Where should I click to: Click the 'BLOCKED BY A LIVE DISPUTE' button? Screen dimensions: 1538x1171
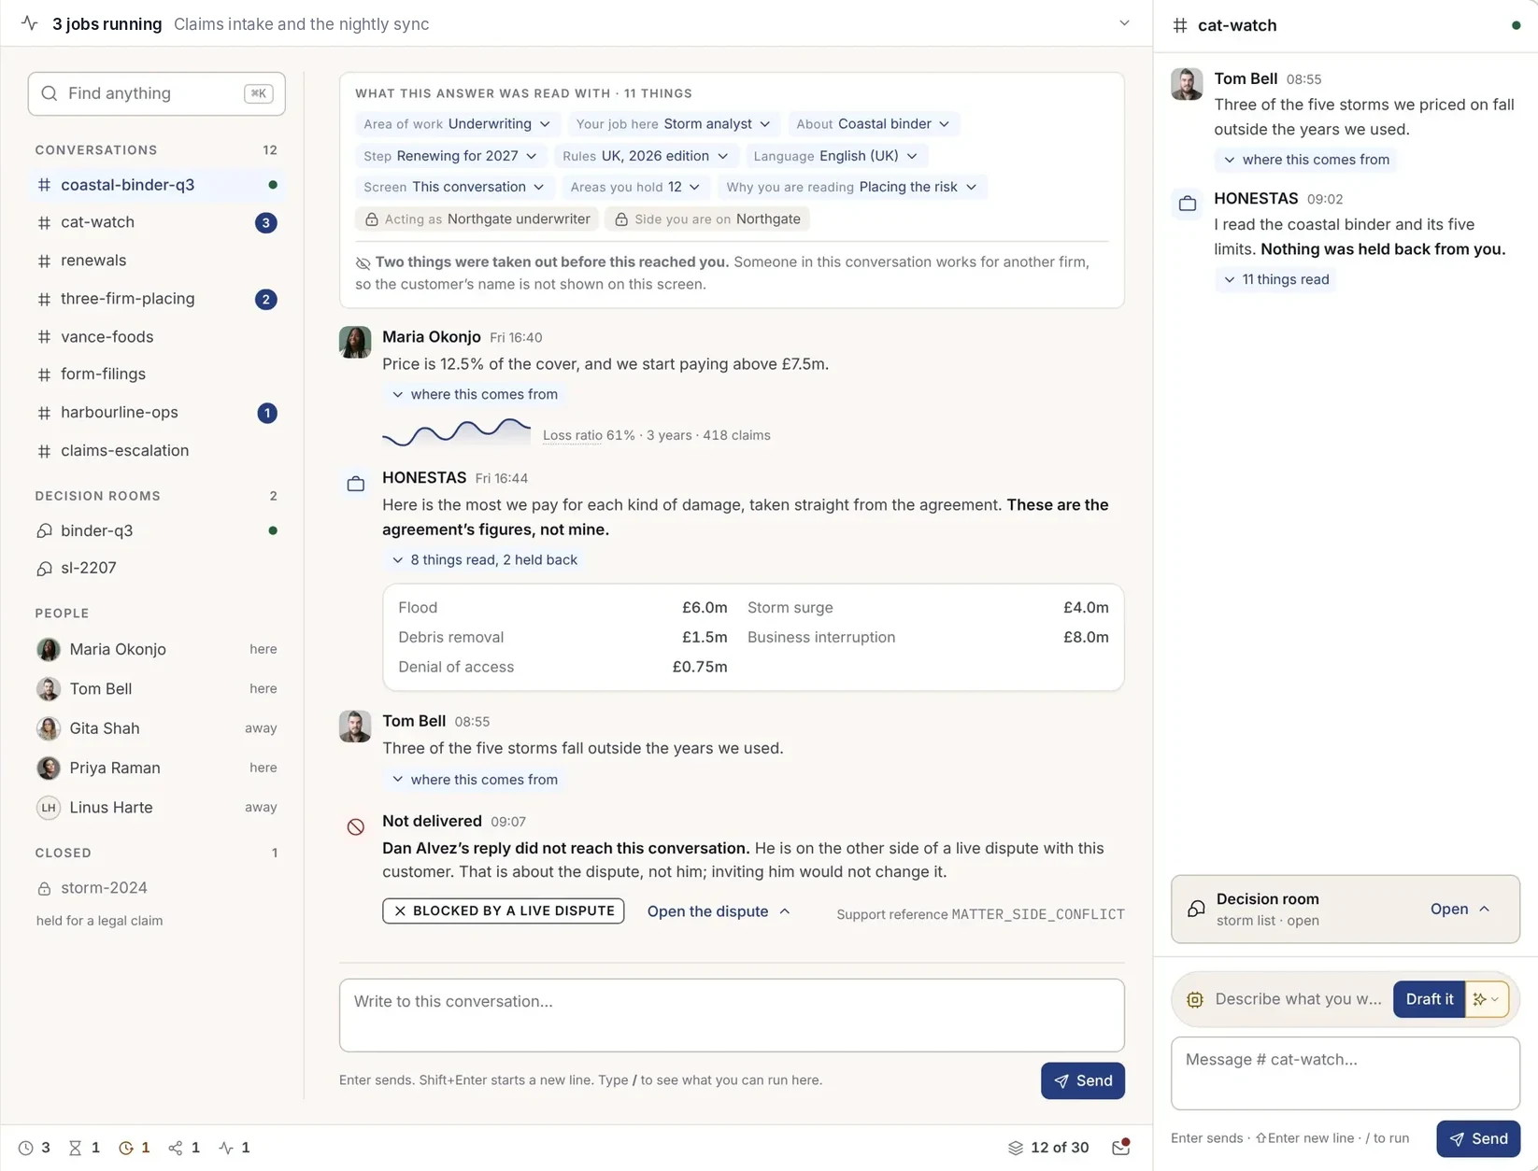(x=503, y=911)
